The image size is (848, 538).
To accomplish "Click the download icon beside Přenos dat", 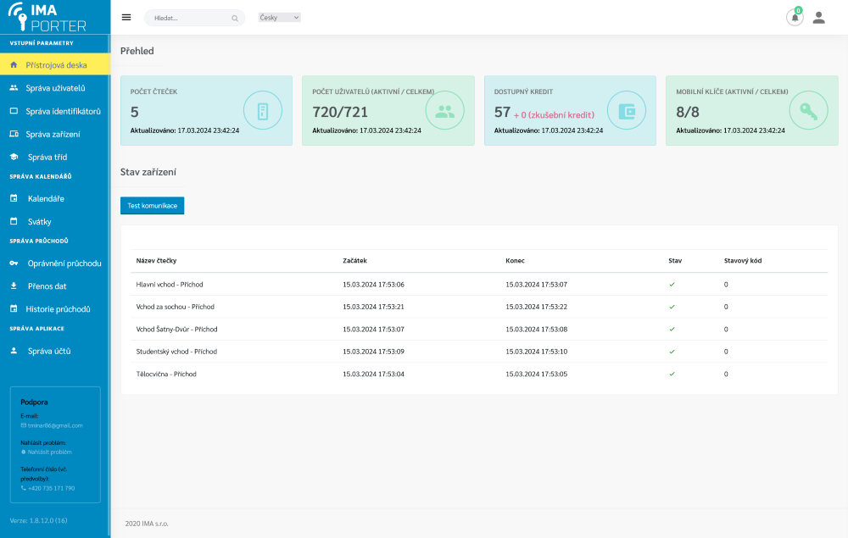I will pos(14,286).
